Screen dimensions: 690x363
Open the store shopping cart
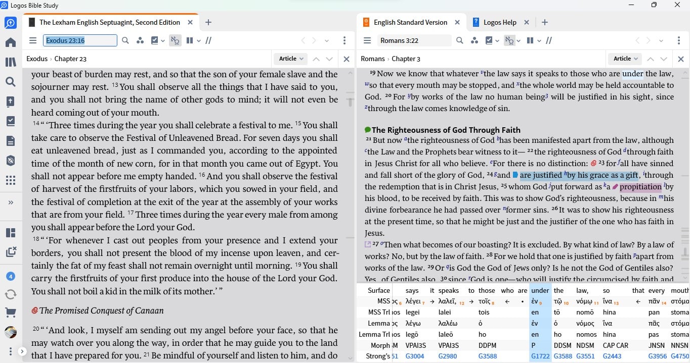[x=11, y=313]
